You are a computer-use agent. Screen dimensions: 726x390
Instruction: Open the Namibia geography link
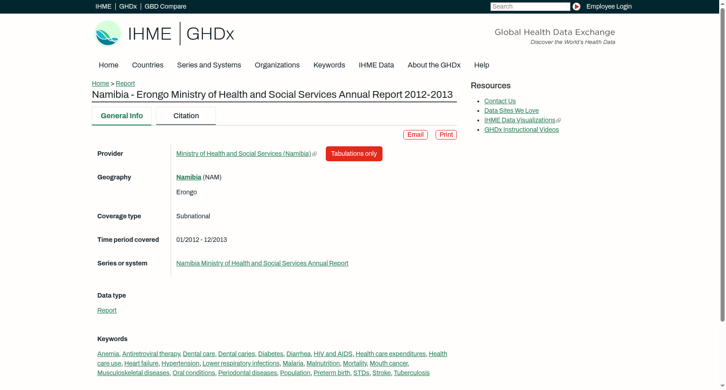(189, 178)
